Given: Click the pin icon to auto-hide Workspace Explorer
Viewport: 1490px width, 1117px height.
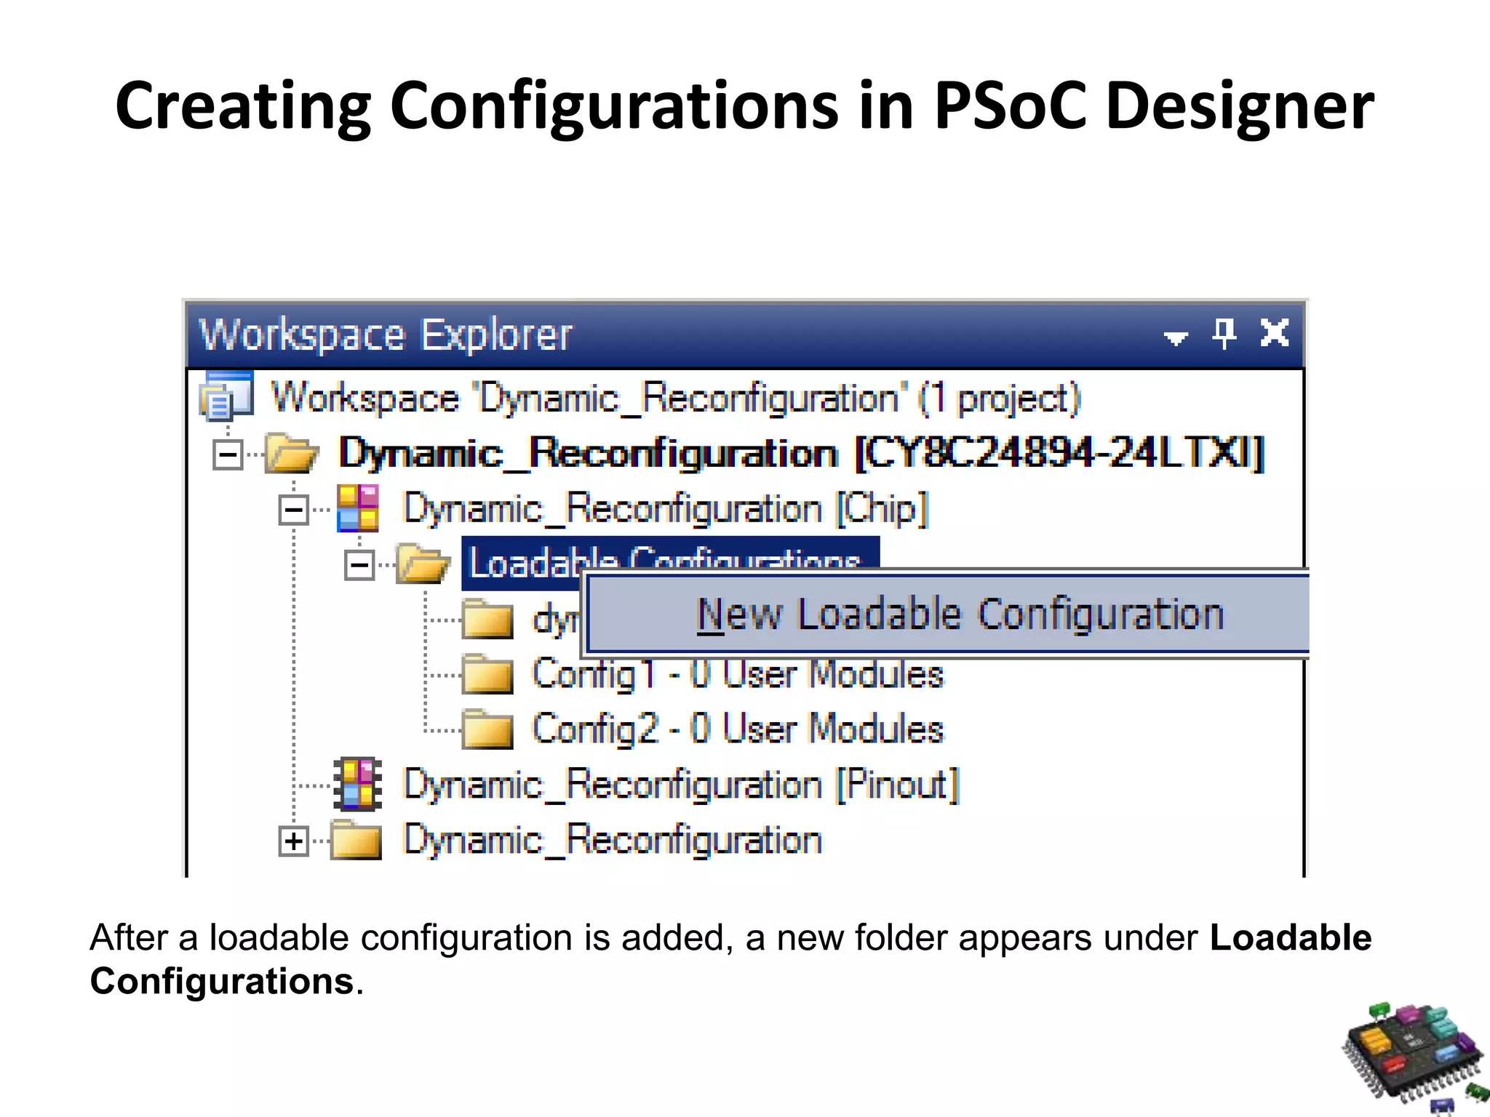Looking at the screenshot, I should [1224, 334].
